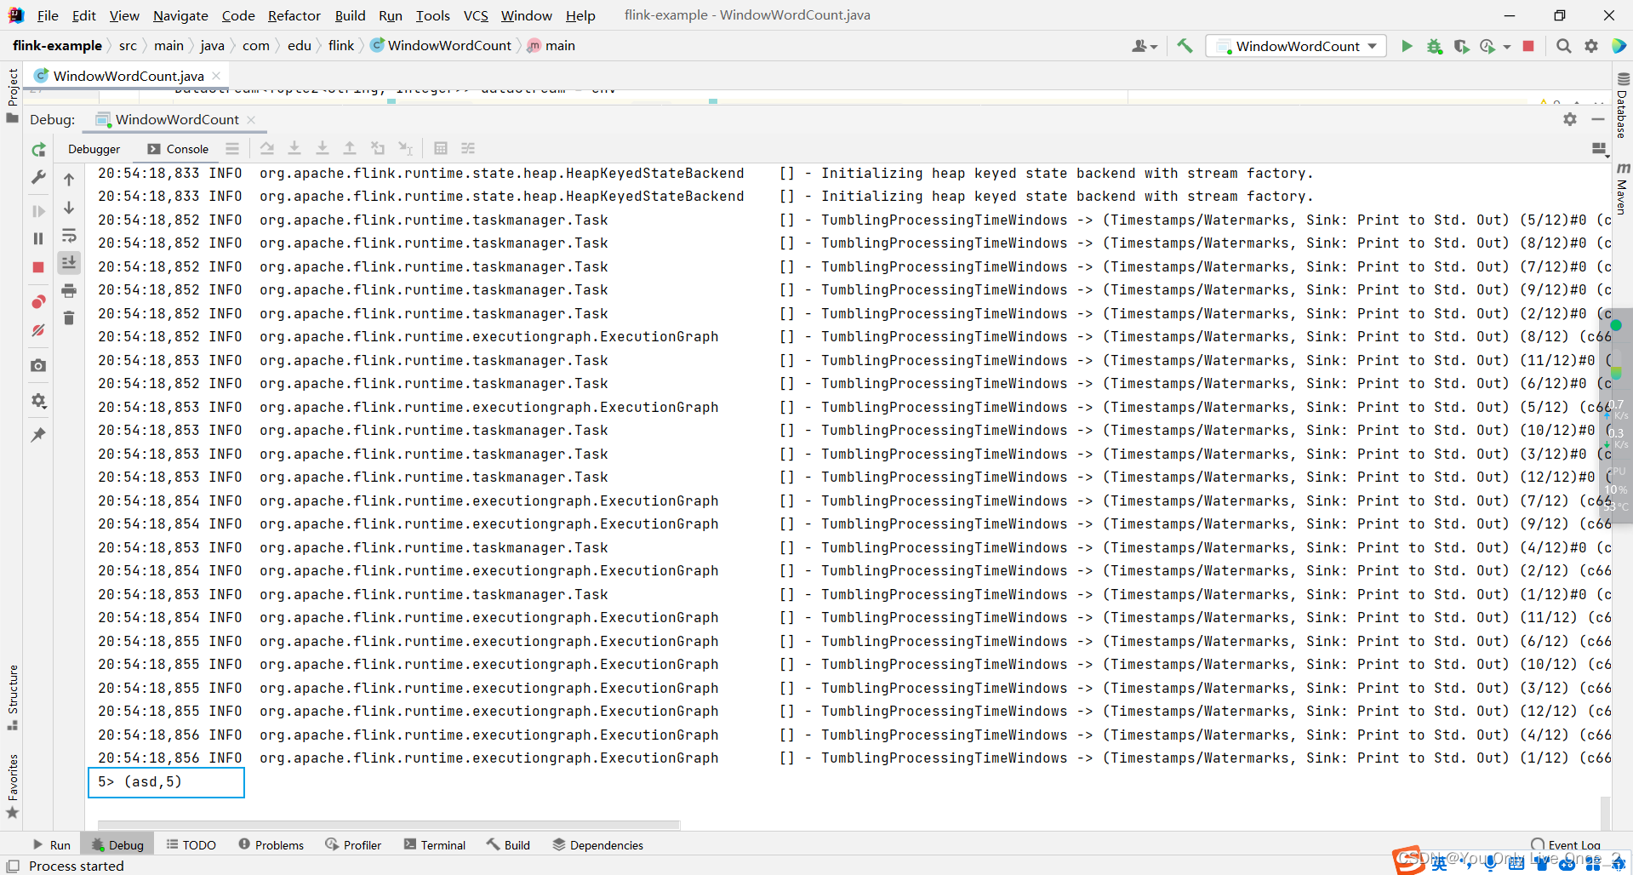The image size is (1633, 875).
Task: Debug WindowWordCount with bug icon
Action: tap(1435, 46)
